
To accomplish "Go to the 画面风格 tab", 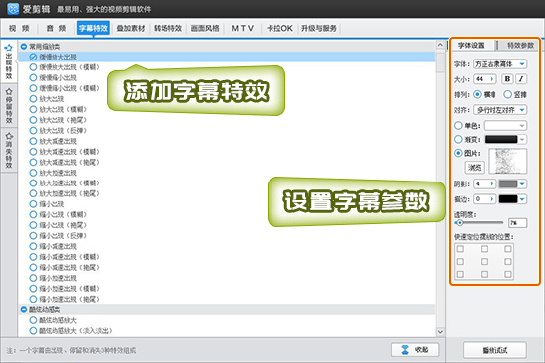I will tap(205, 28).
